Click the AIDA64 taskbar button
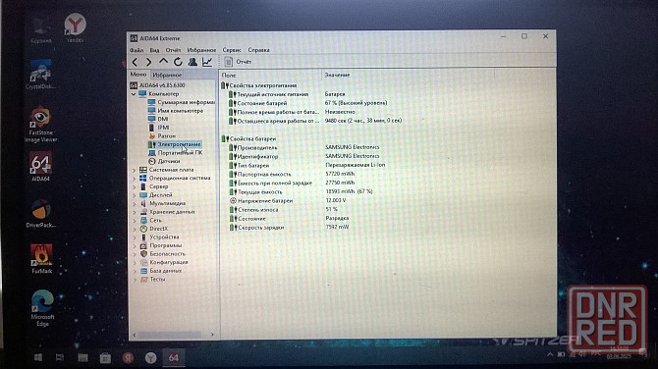 point(173,357)
